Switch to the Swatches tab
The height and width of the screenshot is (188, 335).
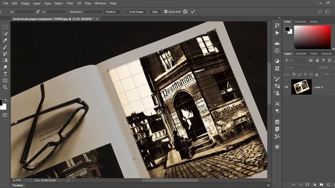[300, 21]
